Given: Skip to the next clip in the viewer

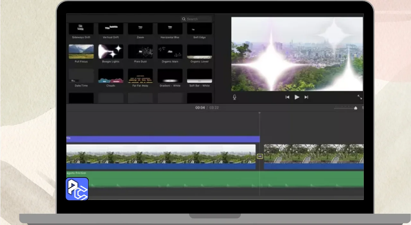Looking at the screenshot, I should click(306, 97).
